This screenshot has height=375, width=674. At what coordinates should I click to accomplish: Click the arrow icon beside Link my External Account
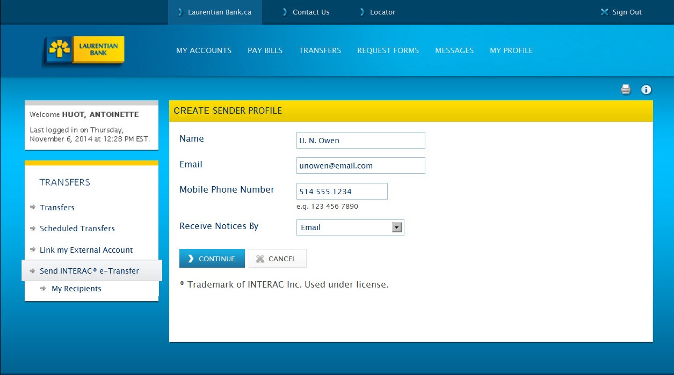tap(33, 249)
